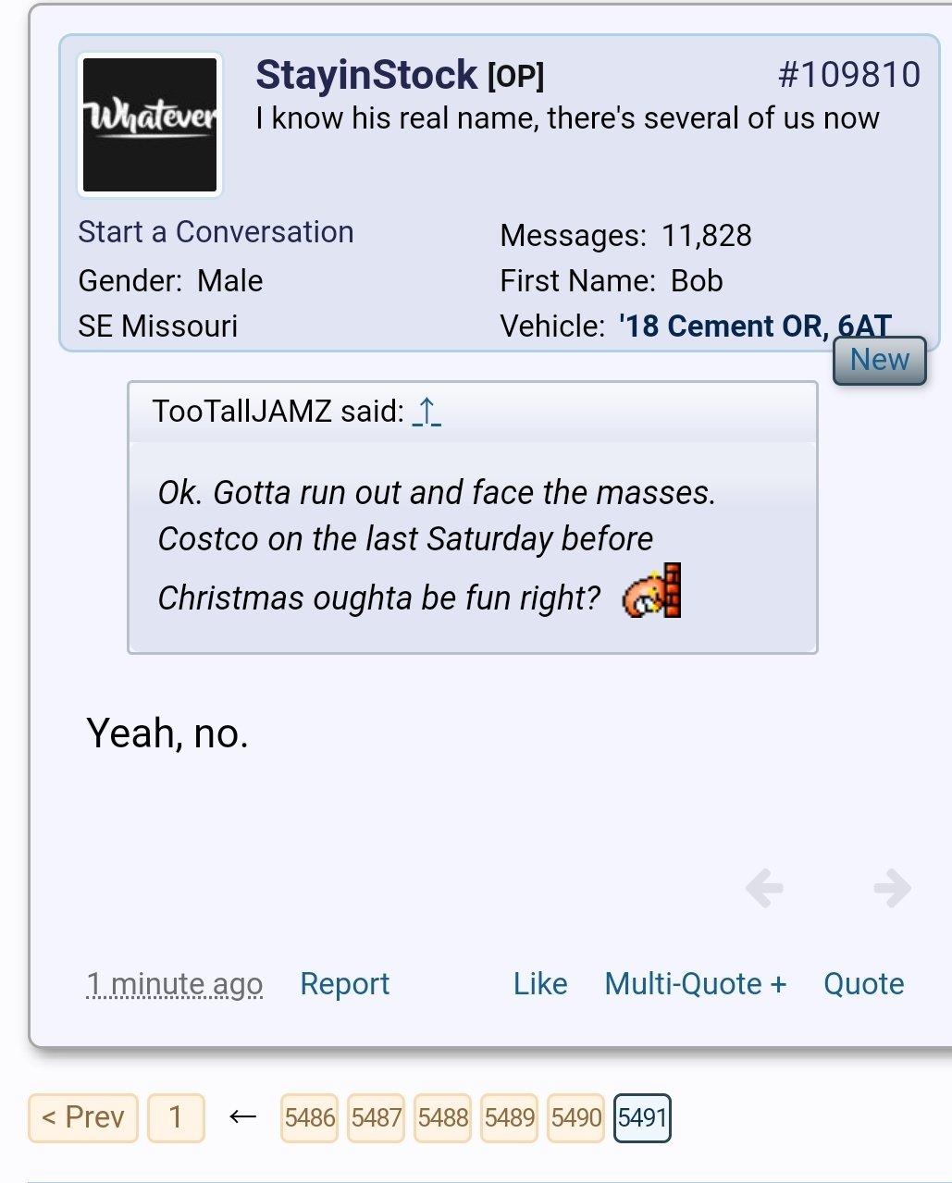Click the left gray arrow below the post

764,888
